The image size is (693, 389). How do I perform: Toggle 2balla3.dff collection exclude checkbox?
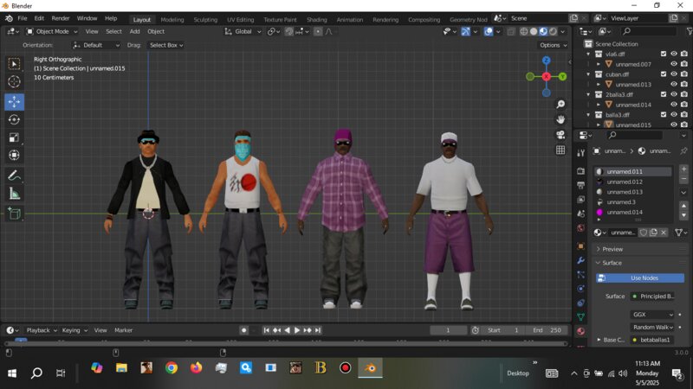[664, 94]
